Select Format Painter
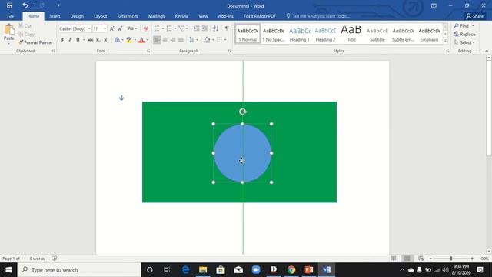This screenshot has width=492, height=277. click(35, 42)
